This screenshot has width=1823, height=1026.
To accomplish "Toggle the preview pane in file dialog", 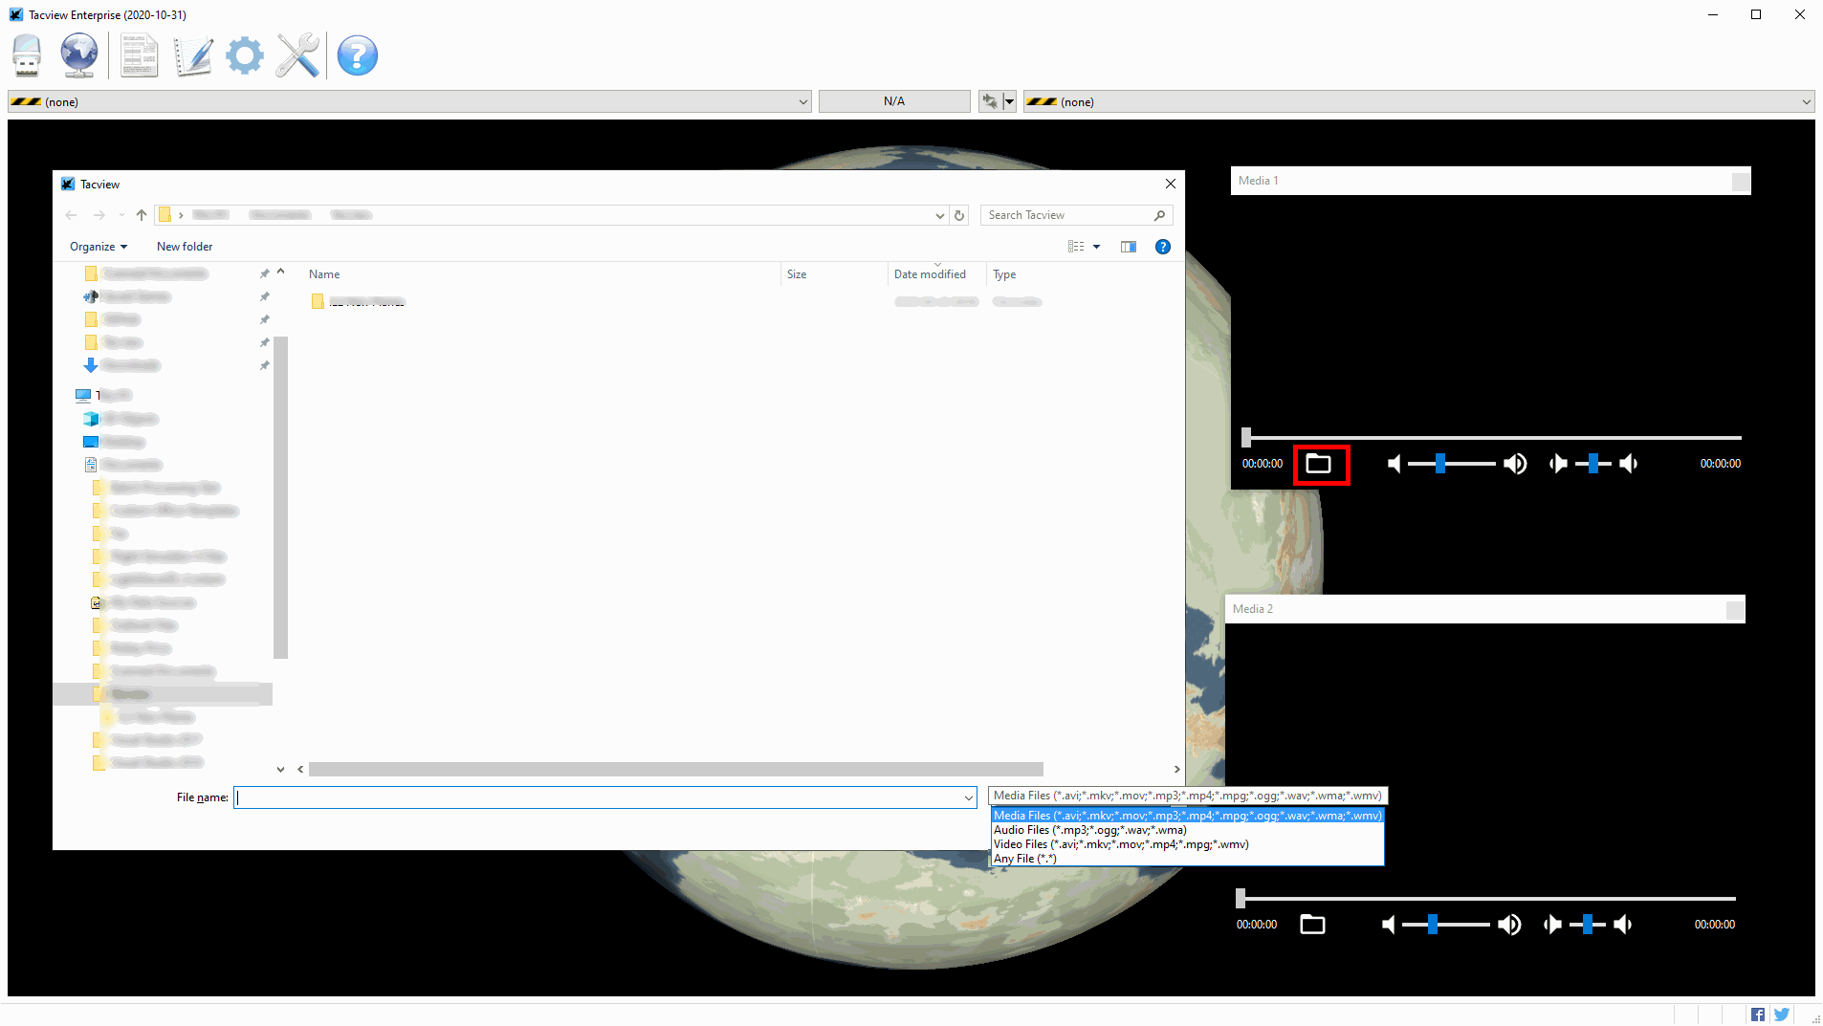I will click(x=1129, y=247).
